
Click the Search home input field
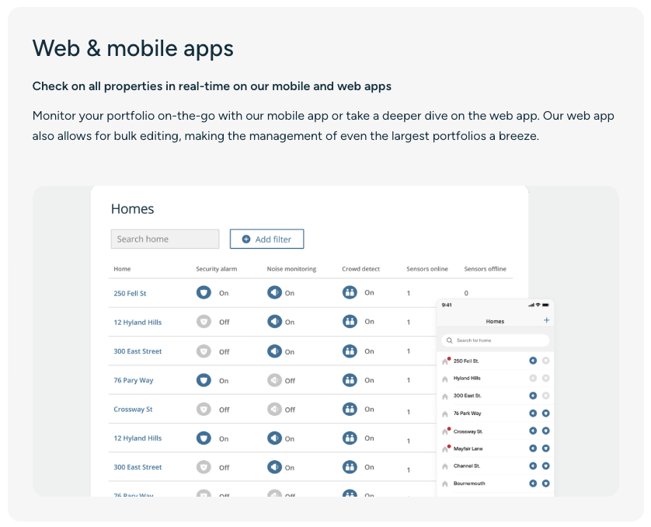click(165, 239)
